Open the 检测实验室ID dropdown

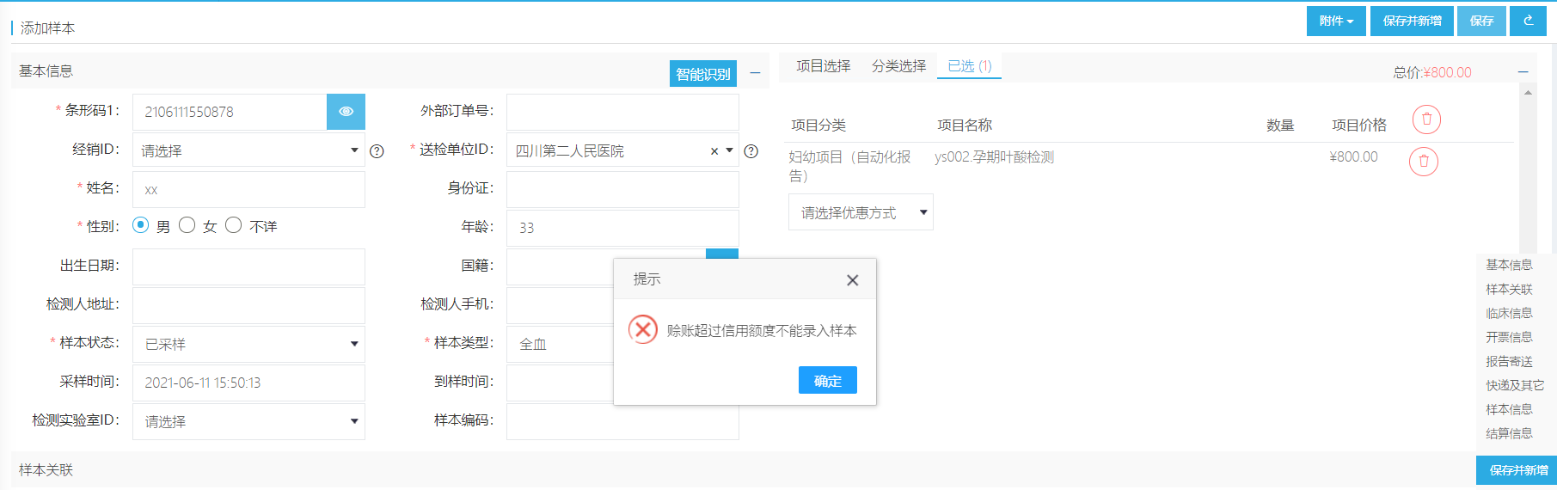(x=248, y=421)
